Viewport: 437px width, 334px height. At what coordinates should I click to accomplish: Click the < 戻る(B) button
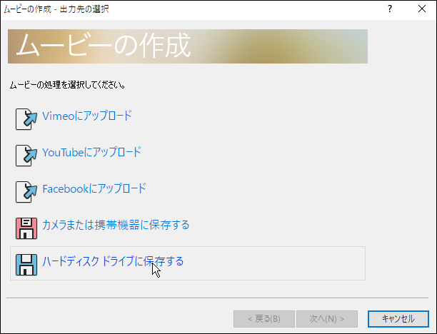pos(264,319)
